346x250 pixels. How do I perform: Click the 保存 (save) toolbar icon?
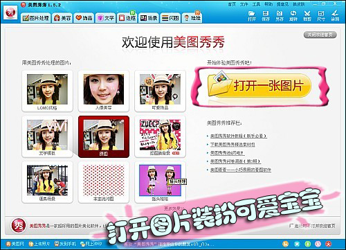266,16
